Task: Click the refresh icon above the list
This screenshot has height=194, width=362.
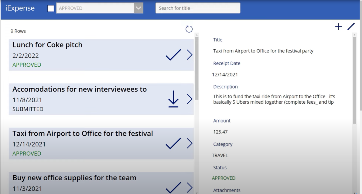Action: click(x=189, y=29)
